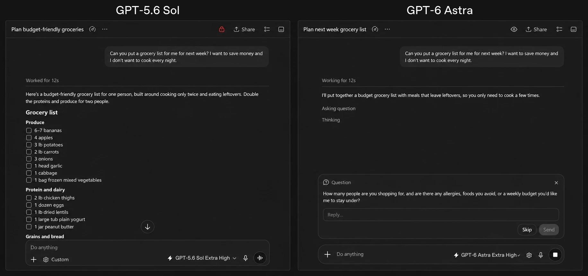This screenshot has height=276, width=588.
Task: Check the 2 lb carrots item
Action: pos(29,152)
